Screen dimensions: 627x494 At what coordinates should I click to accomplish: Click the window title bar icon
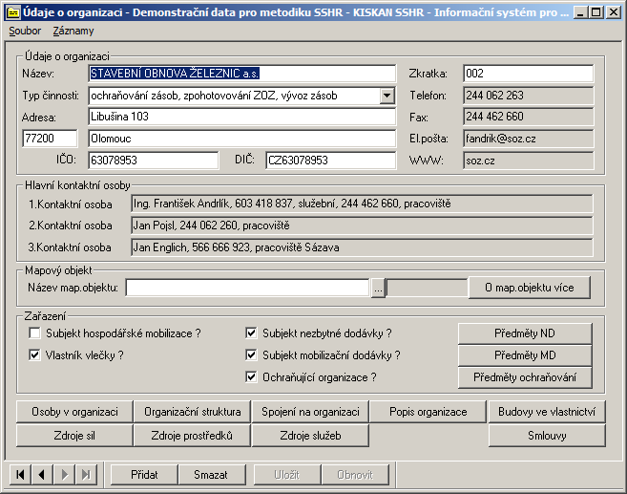point(13,12)
